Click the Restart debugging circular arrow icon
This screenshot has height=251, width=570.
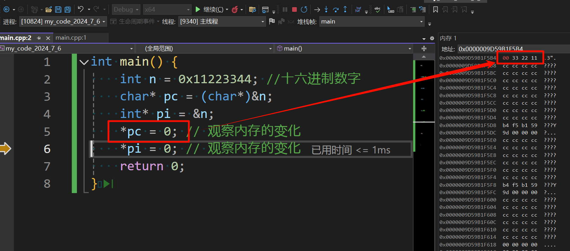point(304,9)
